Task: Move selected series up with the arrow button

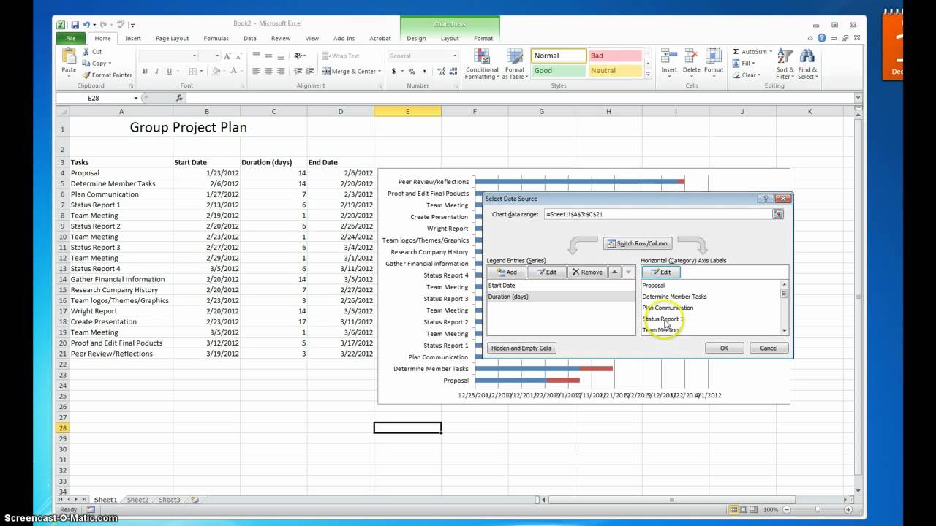Action: tap(614, 272)
